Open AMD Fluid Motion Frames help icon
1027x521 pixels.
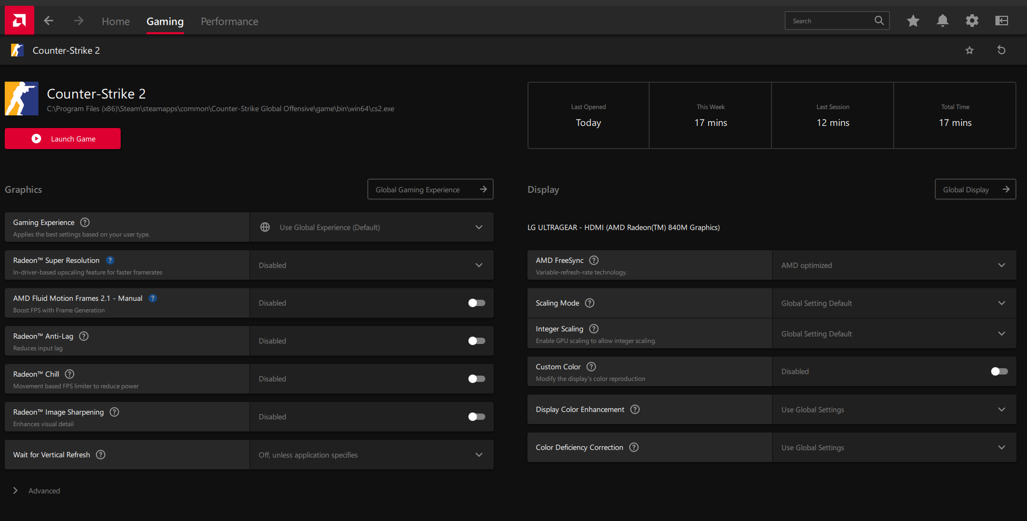pos(153,298)
